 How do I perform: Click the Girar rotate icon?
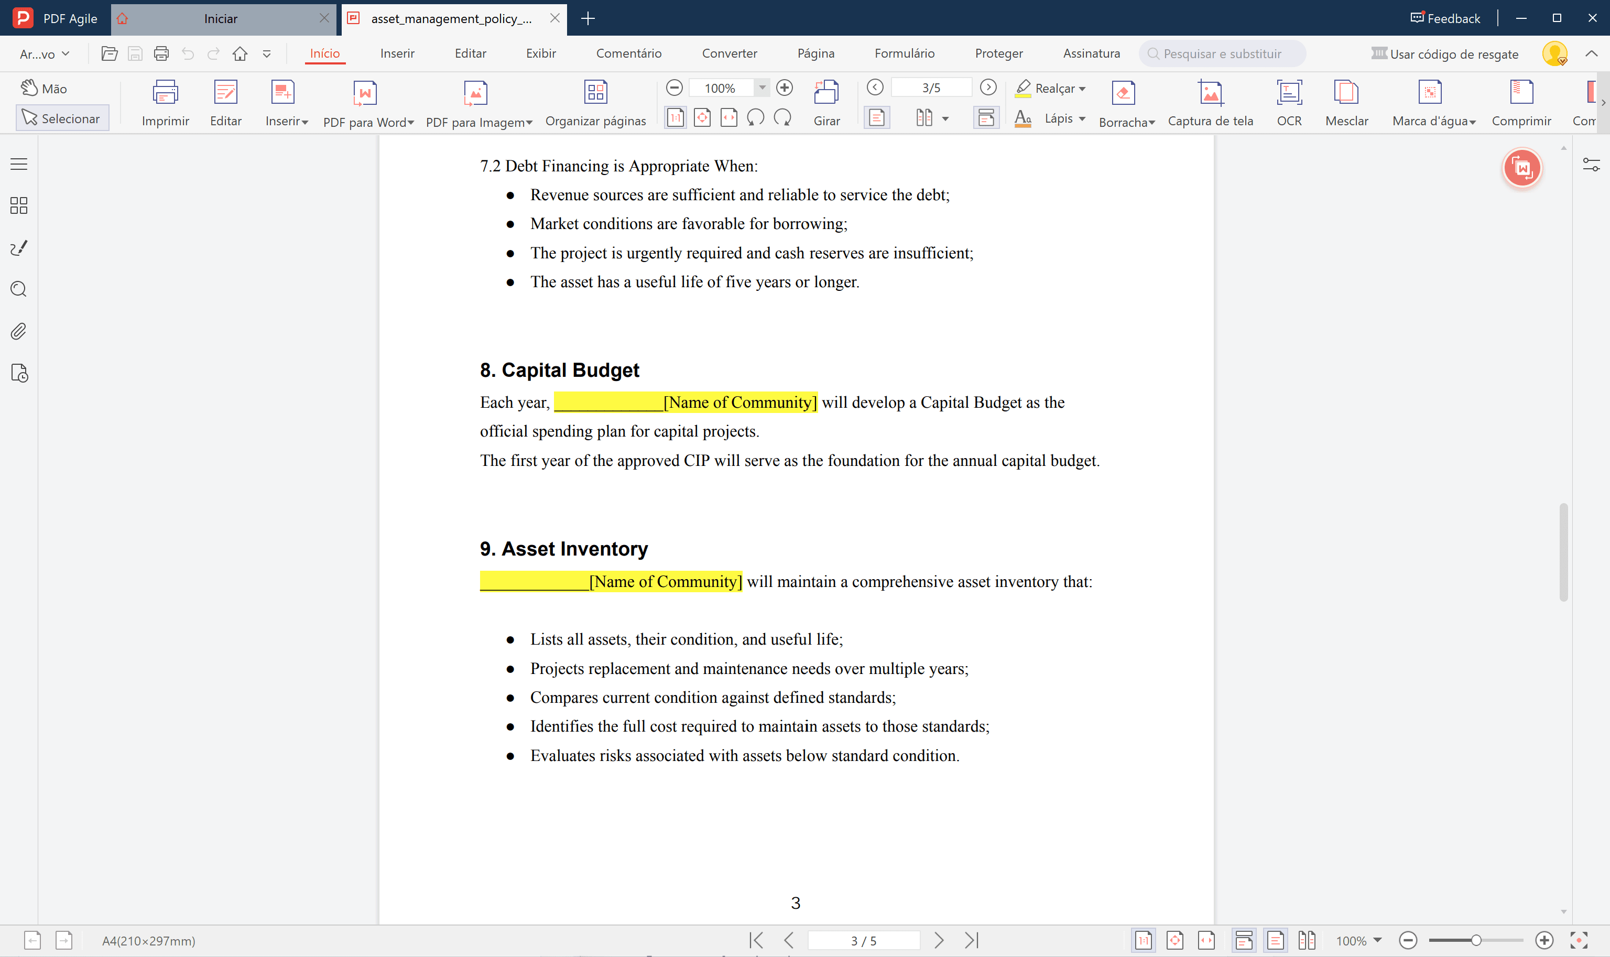point(826,93)
